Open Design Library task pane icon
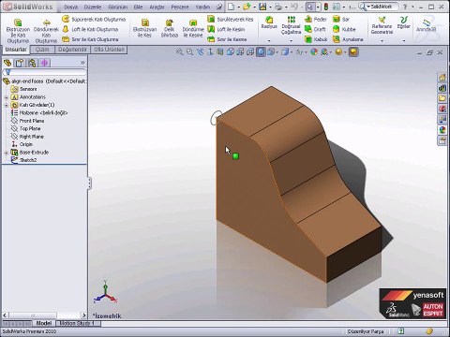This screenshot has width=450, height=337. click(442, 88)
